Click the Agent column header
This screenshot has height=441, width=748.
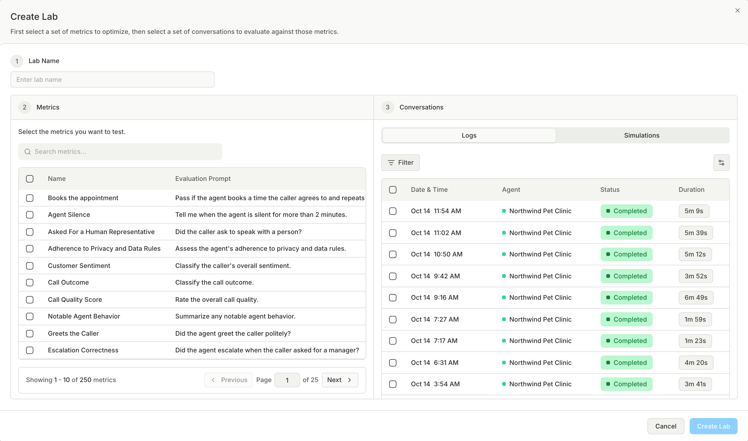tap(511, 189)
